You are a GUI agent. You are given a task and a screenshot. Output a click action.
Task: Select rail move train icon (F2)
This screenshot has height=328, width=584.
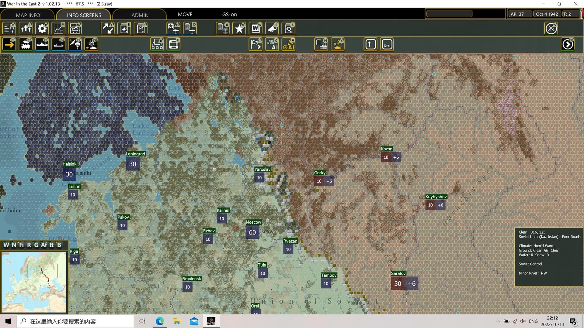26,45
